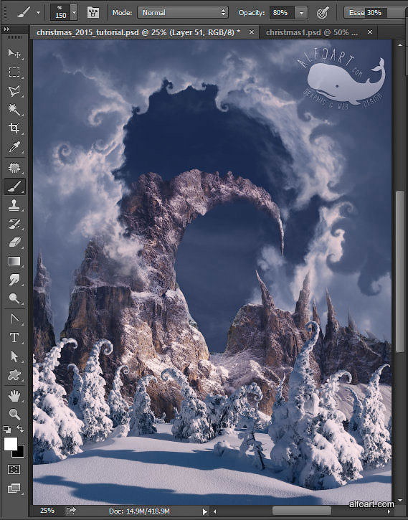Set the background black color swatch

(x=19, y=453)
